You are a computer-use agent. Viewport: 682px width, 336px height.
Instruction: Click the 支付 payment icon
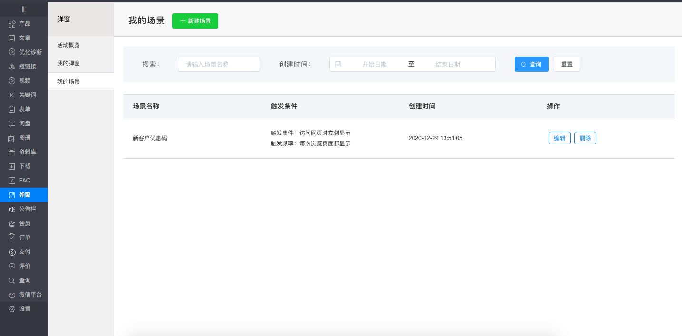click(x=12, y=252)
